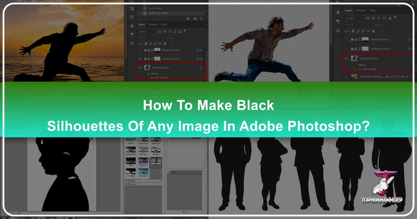Click the adjustment layer filter icon
This screenshot has width=417, height=219.
tap(165, 32)
